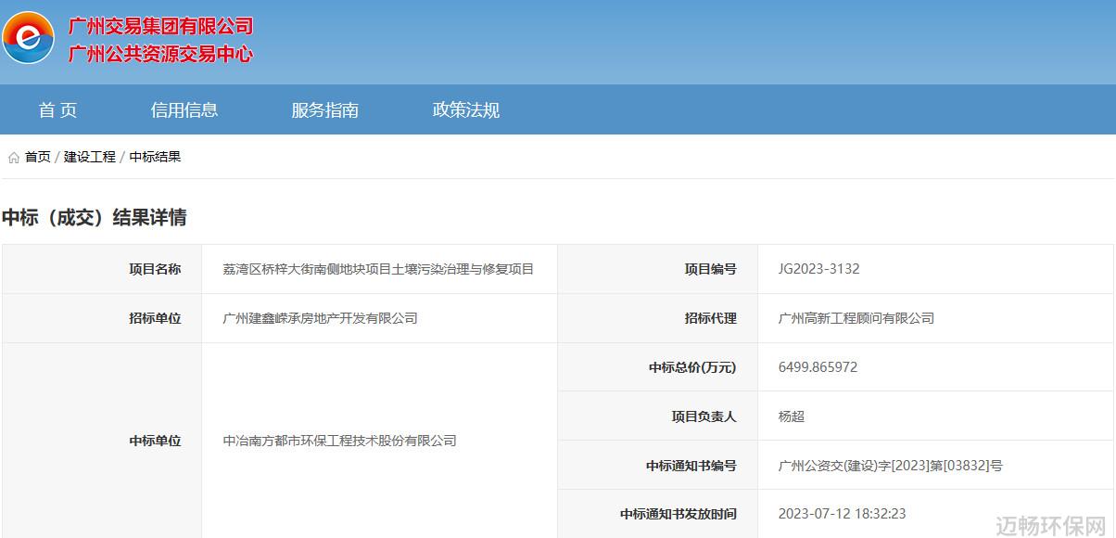Select the timestamp 2023-07-12 18:32:23
The width and height of the screenshot is (1116, 538).
(x=843, y=514)
